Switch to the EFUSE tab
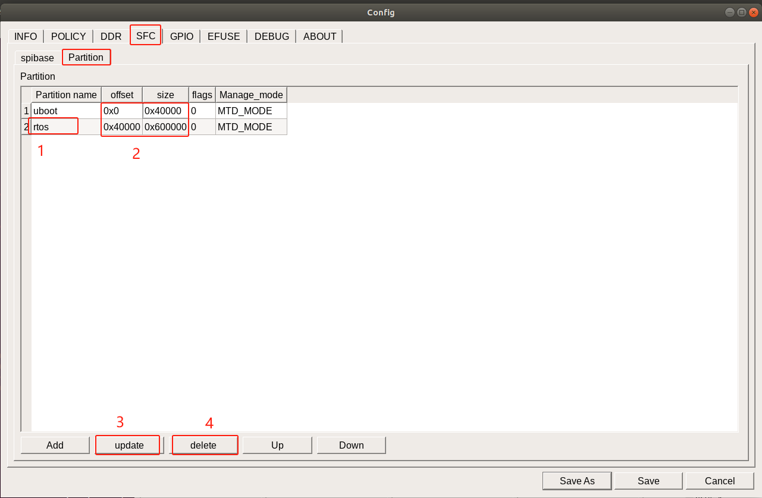The width and height of the screenshot is (762, 498). pyautogui.click(x=224, y=36)
